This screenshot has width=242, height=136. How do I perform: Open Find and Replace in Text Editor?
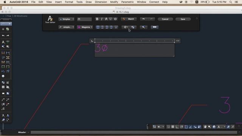(144, 27)
